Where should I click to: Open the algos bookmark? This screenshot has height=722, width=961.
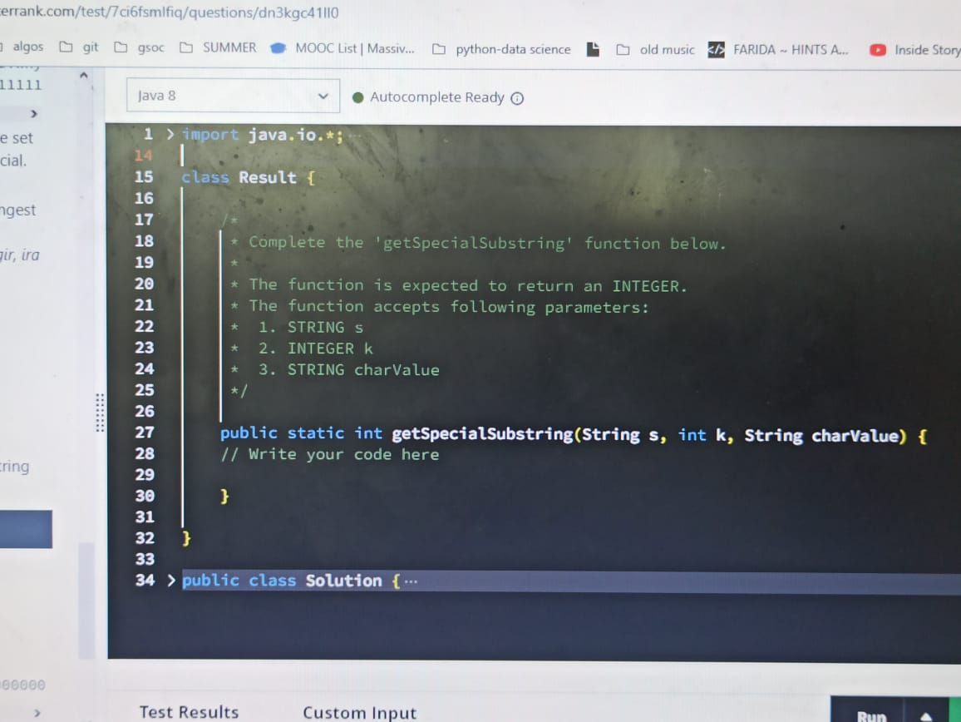point(27,47)
